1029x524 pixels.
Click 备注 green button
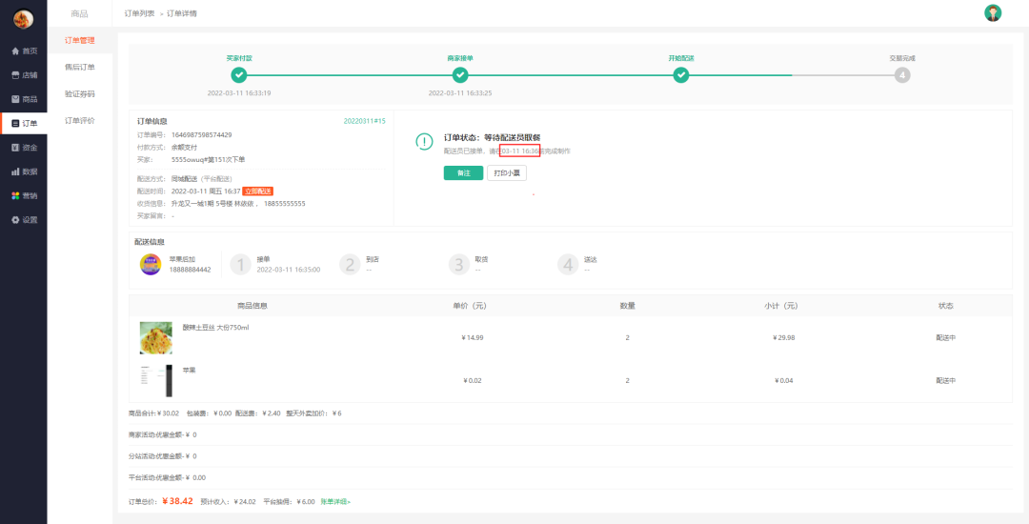tap(463, 173)
